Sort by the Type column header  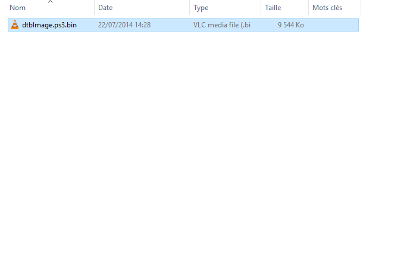click(201, 8)
